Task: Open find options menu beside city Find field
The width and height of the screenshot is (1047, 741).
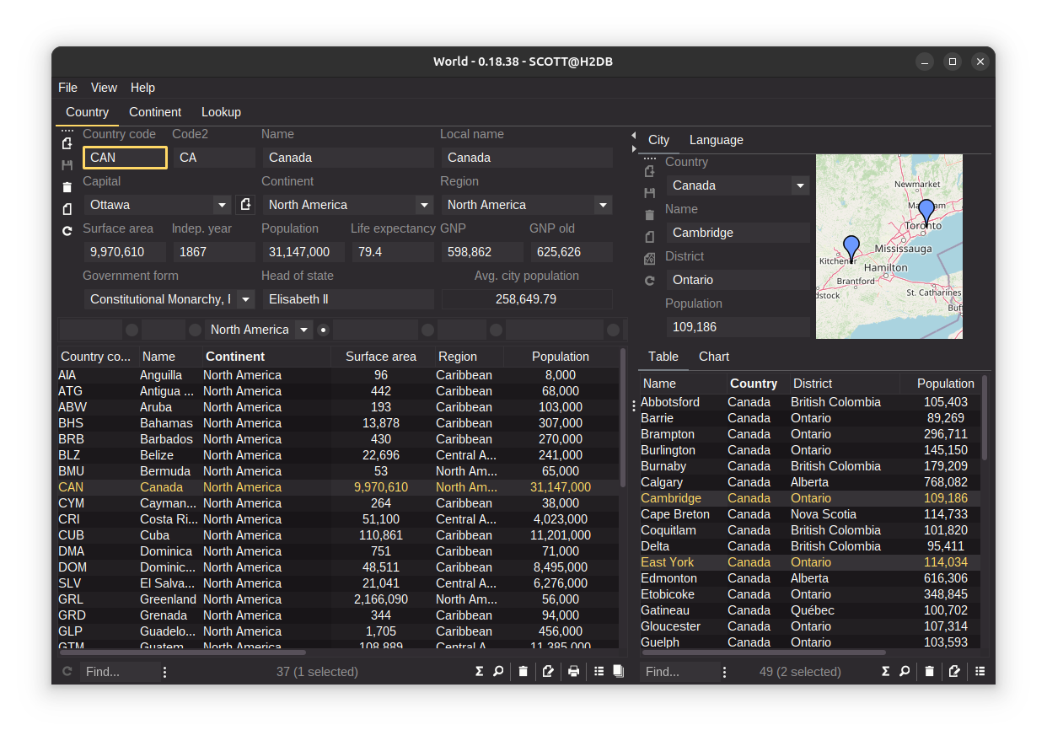Action: point(724,672)
